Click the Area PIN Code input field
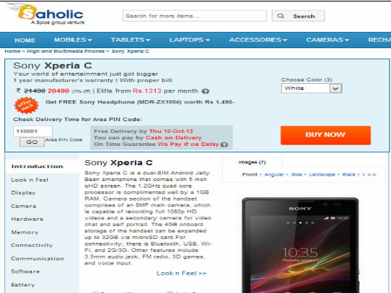 click(x=33, y=131)
